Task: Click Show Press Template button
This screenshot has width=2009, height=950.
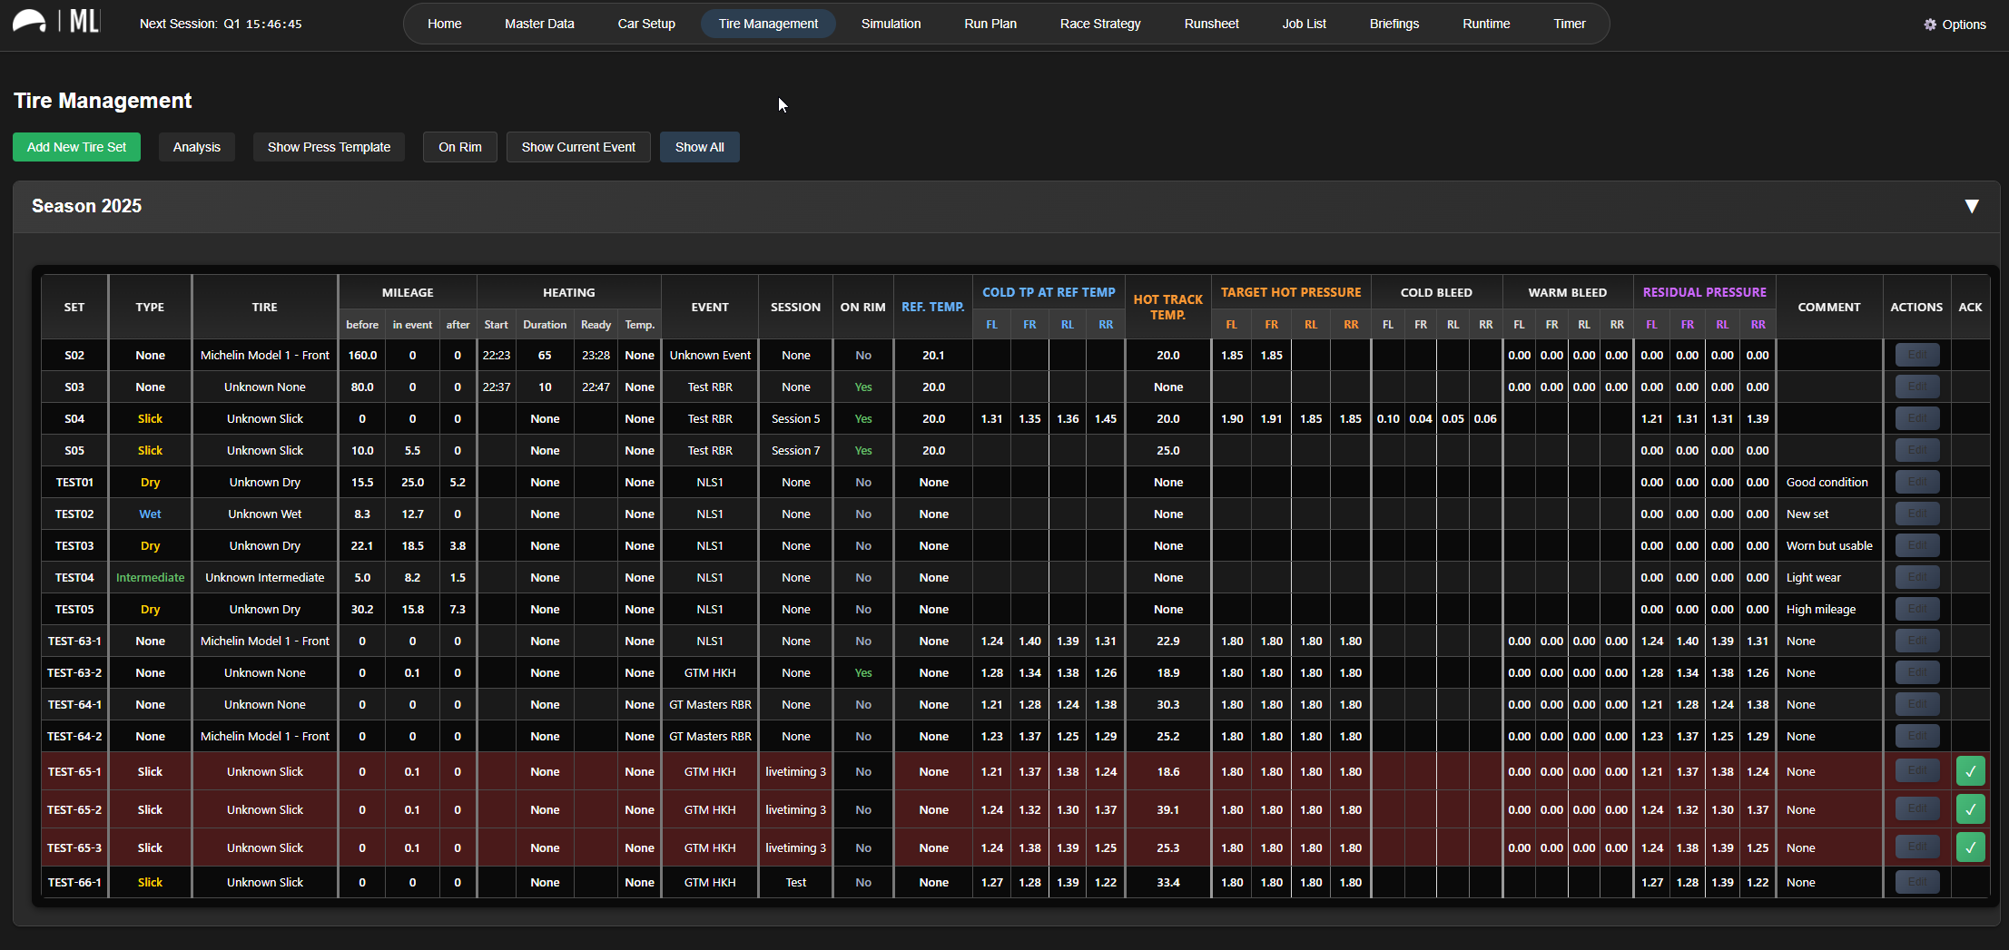Action: click(329, 147)
